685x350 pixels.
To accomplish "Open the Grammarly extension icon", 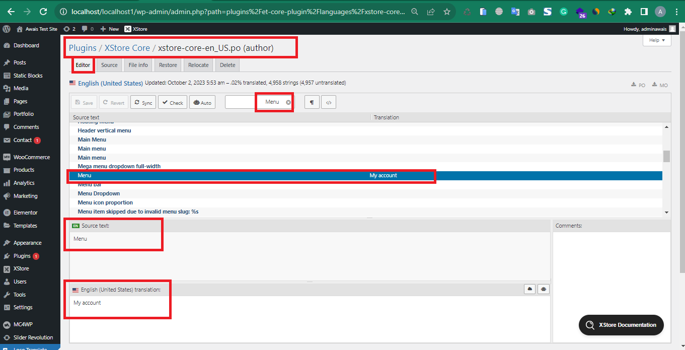I will pyautogui.click(x=564, y=12).
